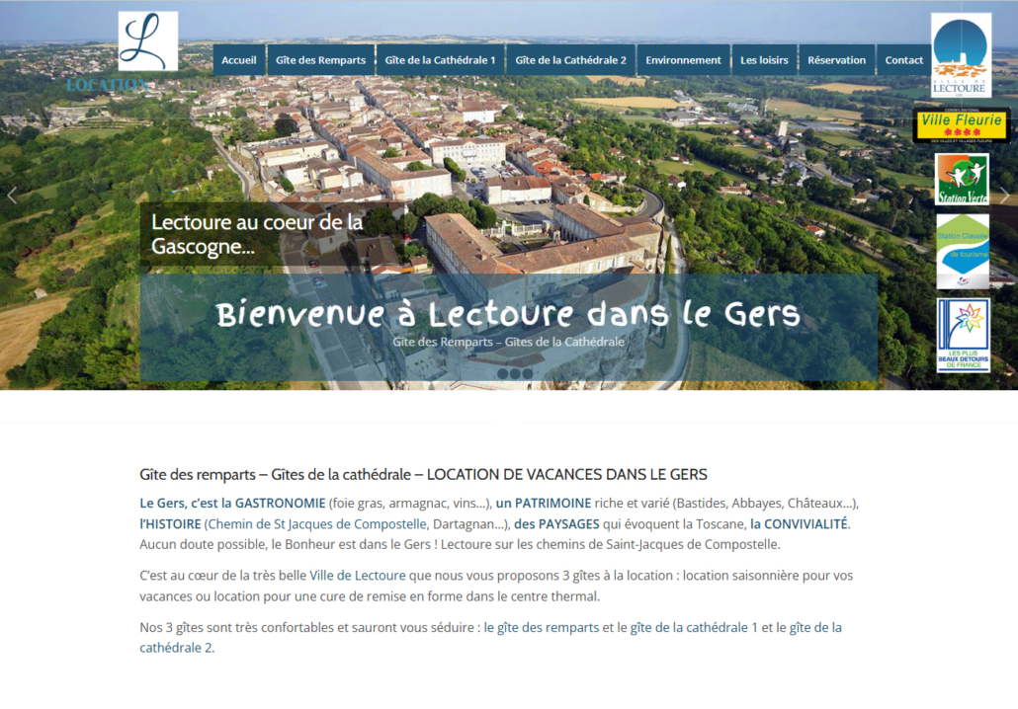
Task: Navigate to the Réservation page
Action: tap(836, 60)
